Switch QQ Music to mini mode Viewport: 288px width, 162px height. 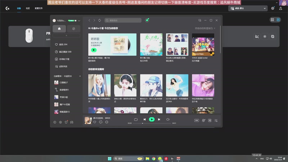tap(200, 21)
